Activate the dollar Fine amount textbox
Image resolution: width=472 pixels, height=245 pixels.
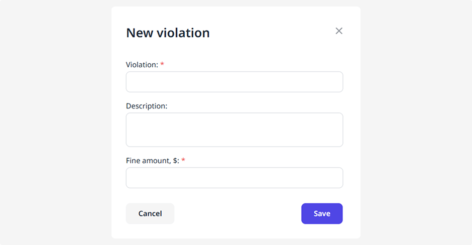click(234, 178)
